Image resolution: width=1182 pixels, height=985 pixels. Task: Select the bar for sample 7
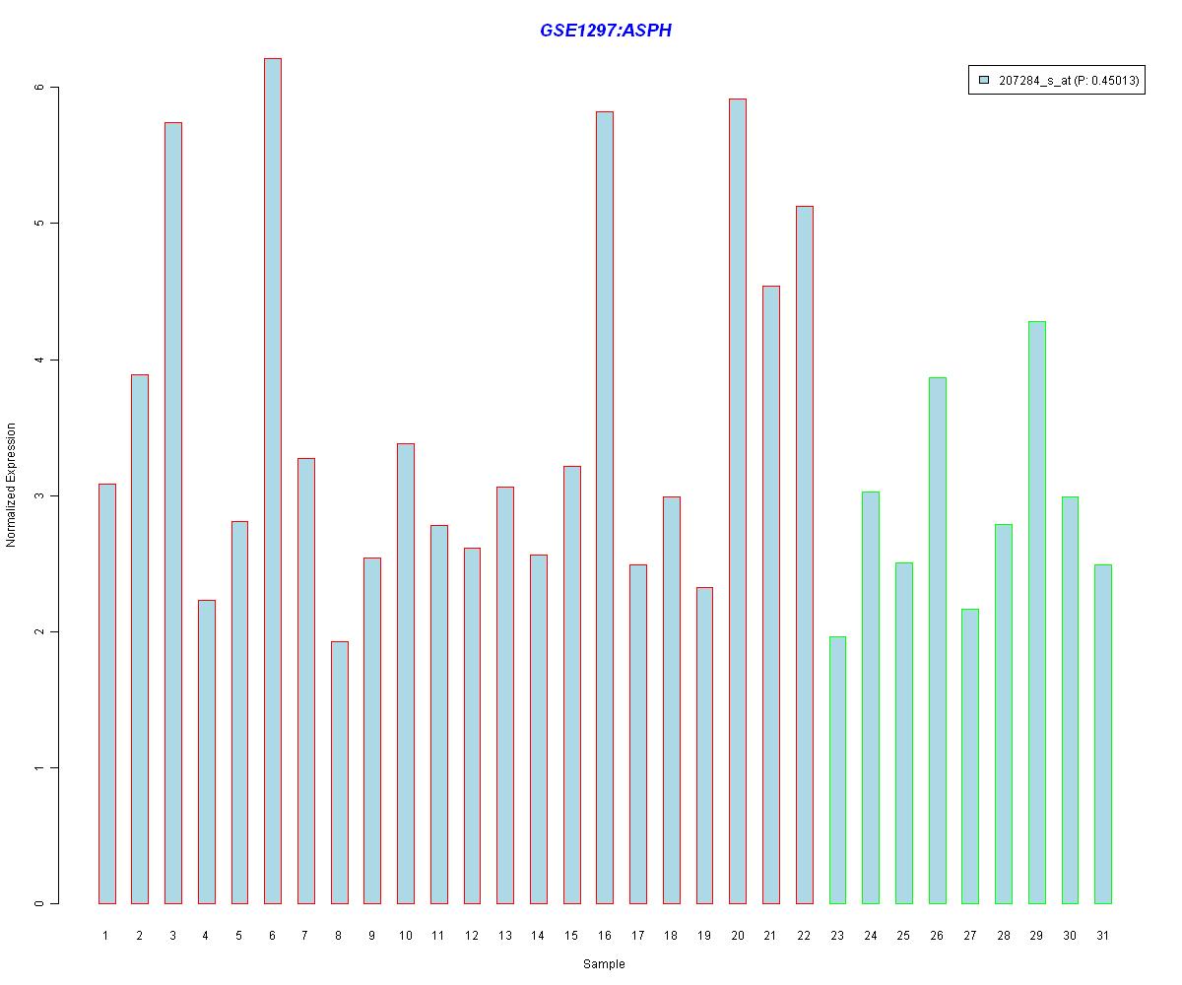(x=305, y=681)
